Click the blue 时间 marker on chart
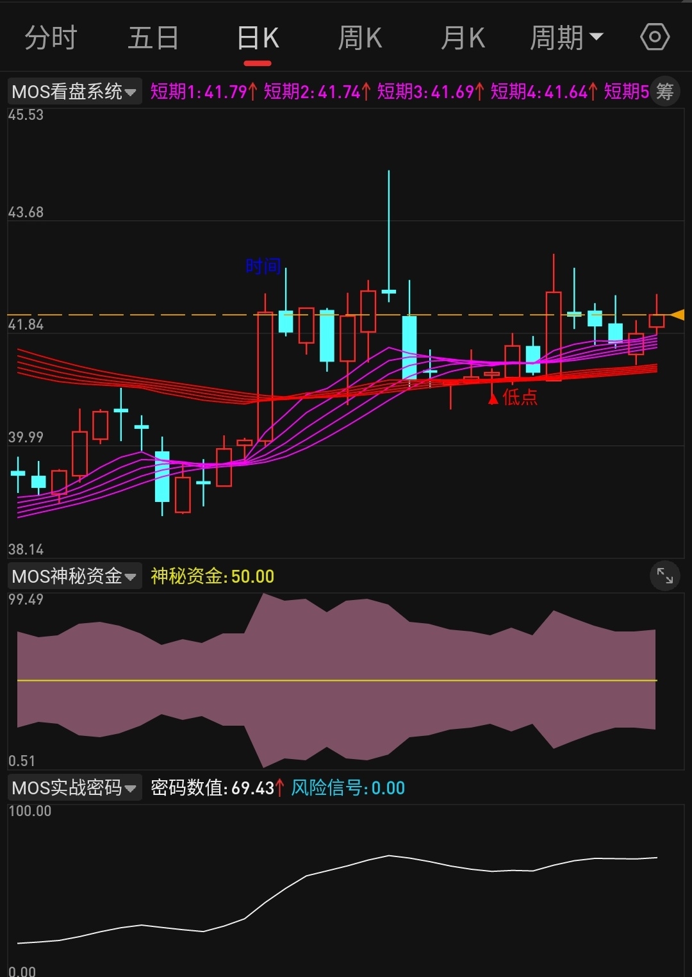Image resolution: width=692 pixels, height=977 pixels. coord(263,266)
